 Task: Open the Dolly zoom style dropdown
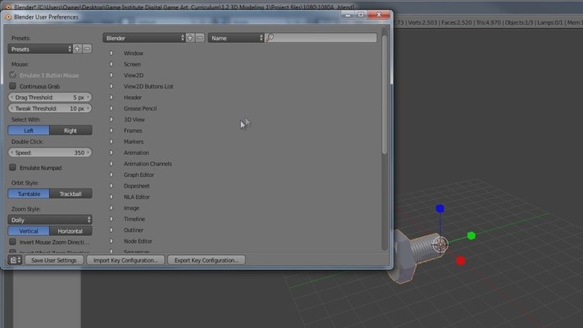(x=50, y=220)
